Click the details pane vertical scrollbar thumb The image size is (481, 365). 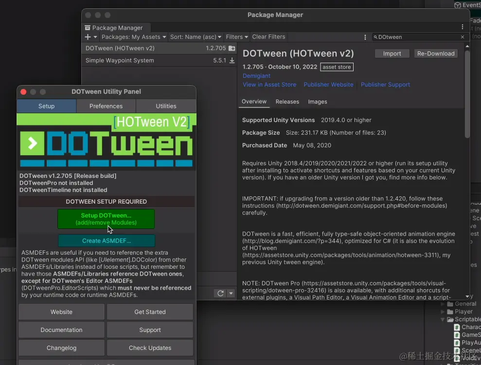click(x=467, y=94)
